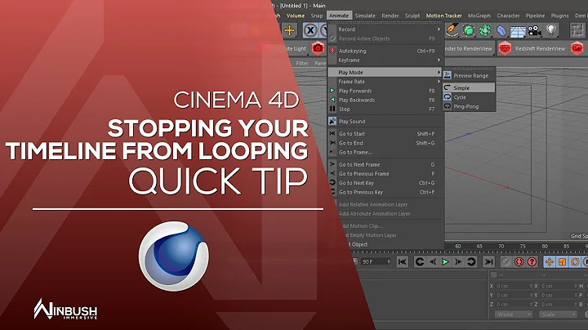Choose Go to Frame... menu entry

[386, 152]
